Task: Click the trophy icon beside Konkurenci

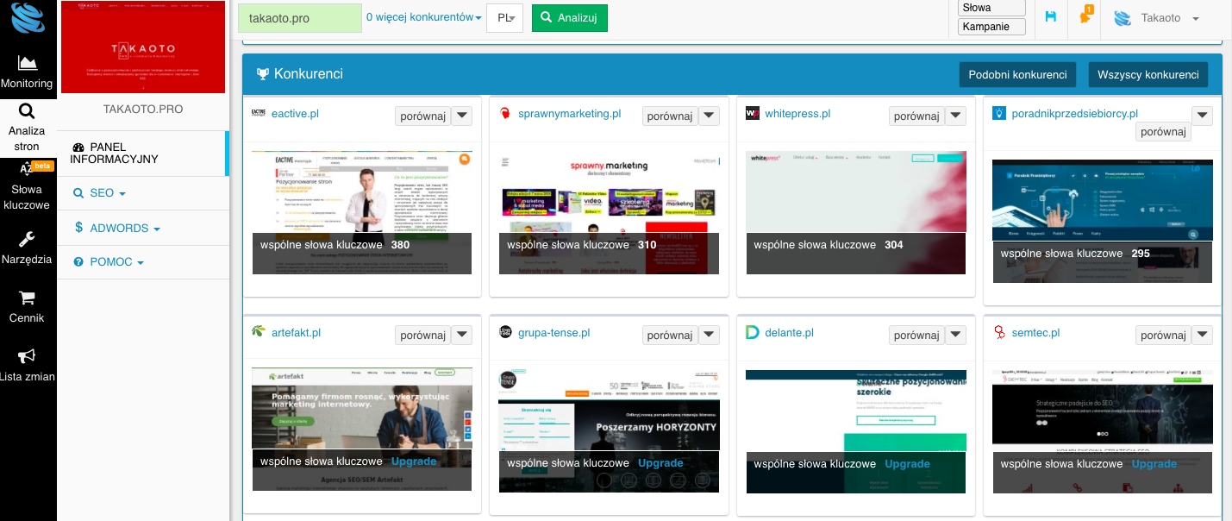Action: (263, 74)
